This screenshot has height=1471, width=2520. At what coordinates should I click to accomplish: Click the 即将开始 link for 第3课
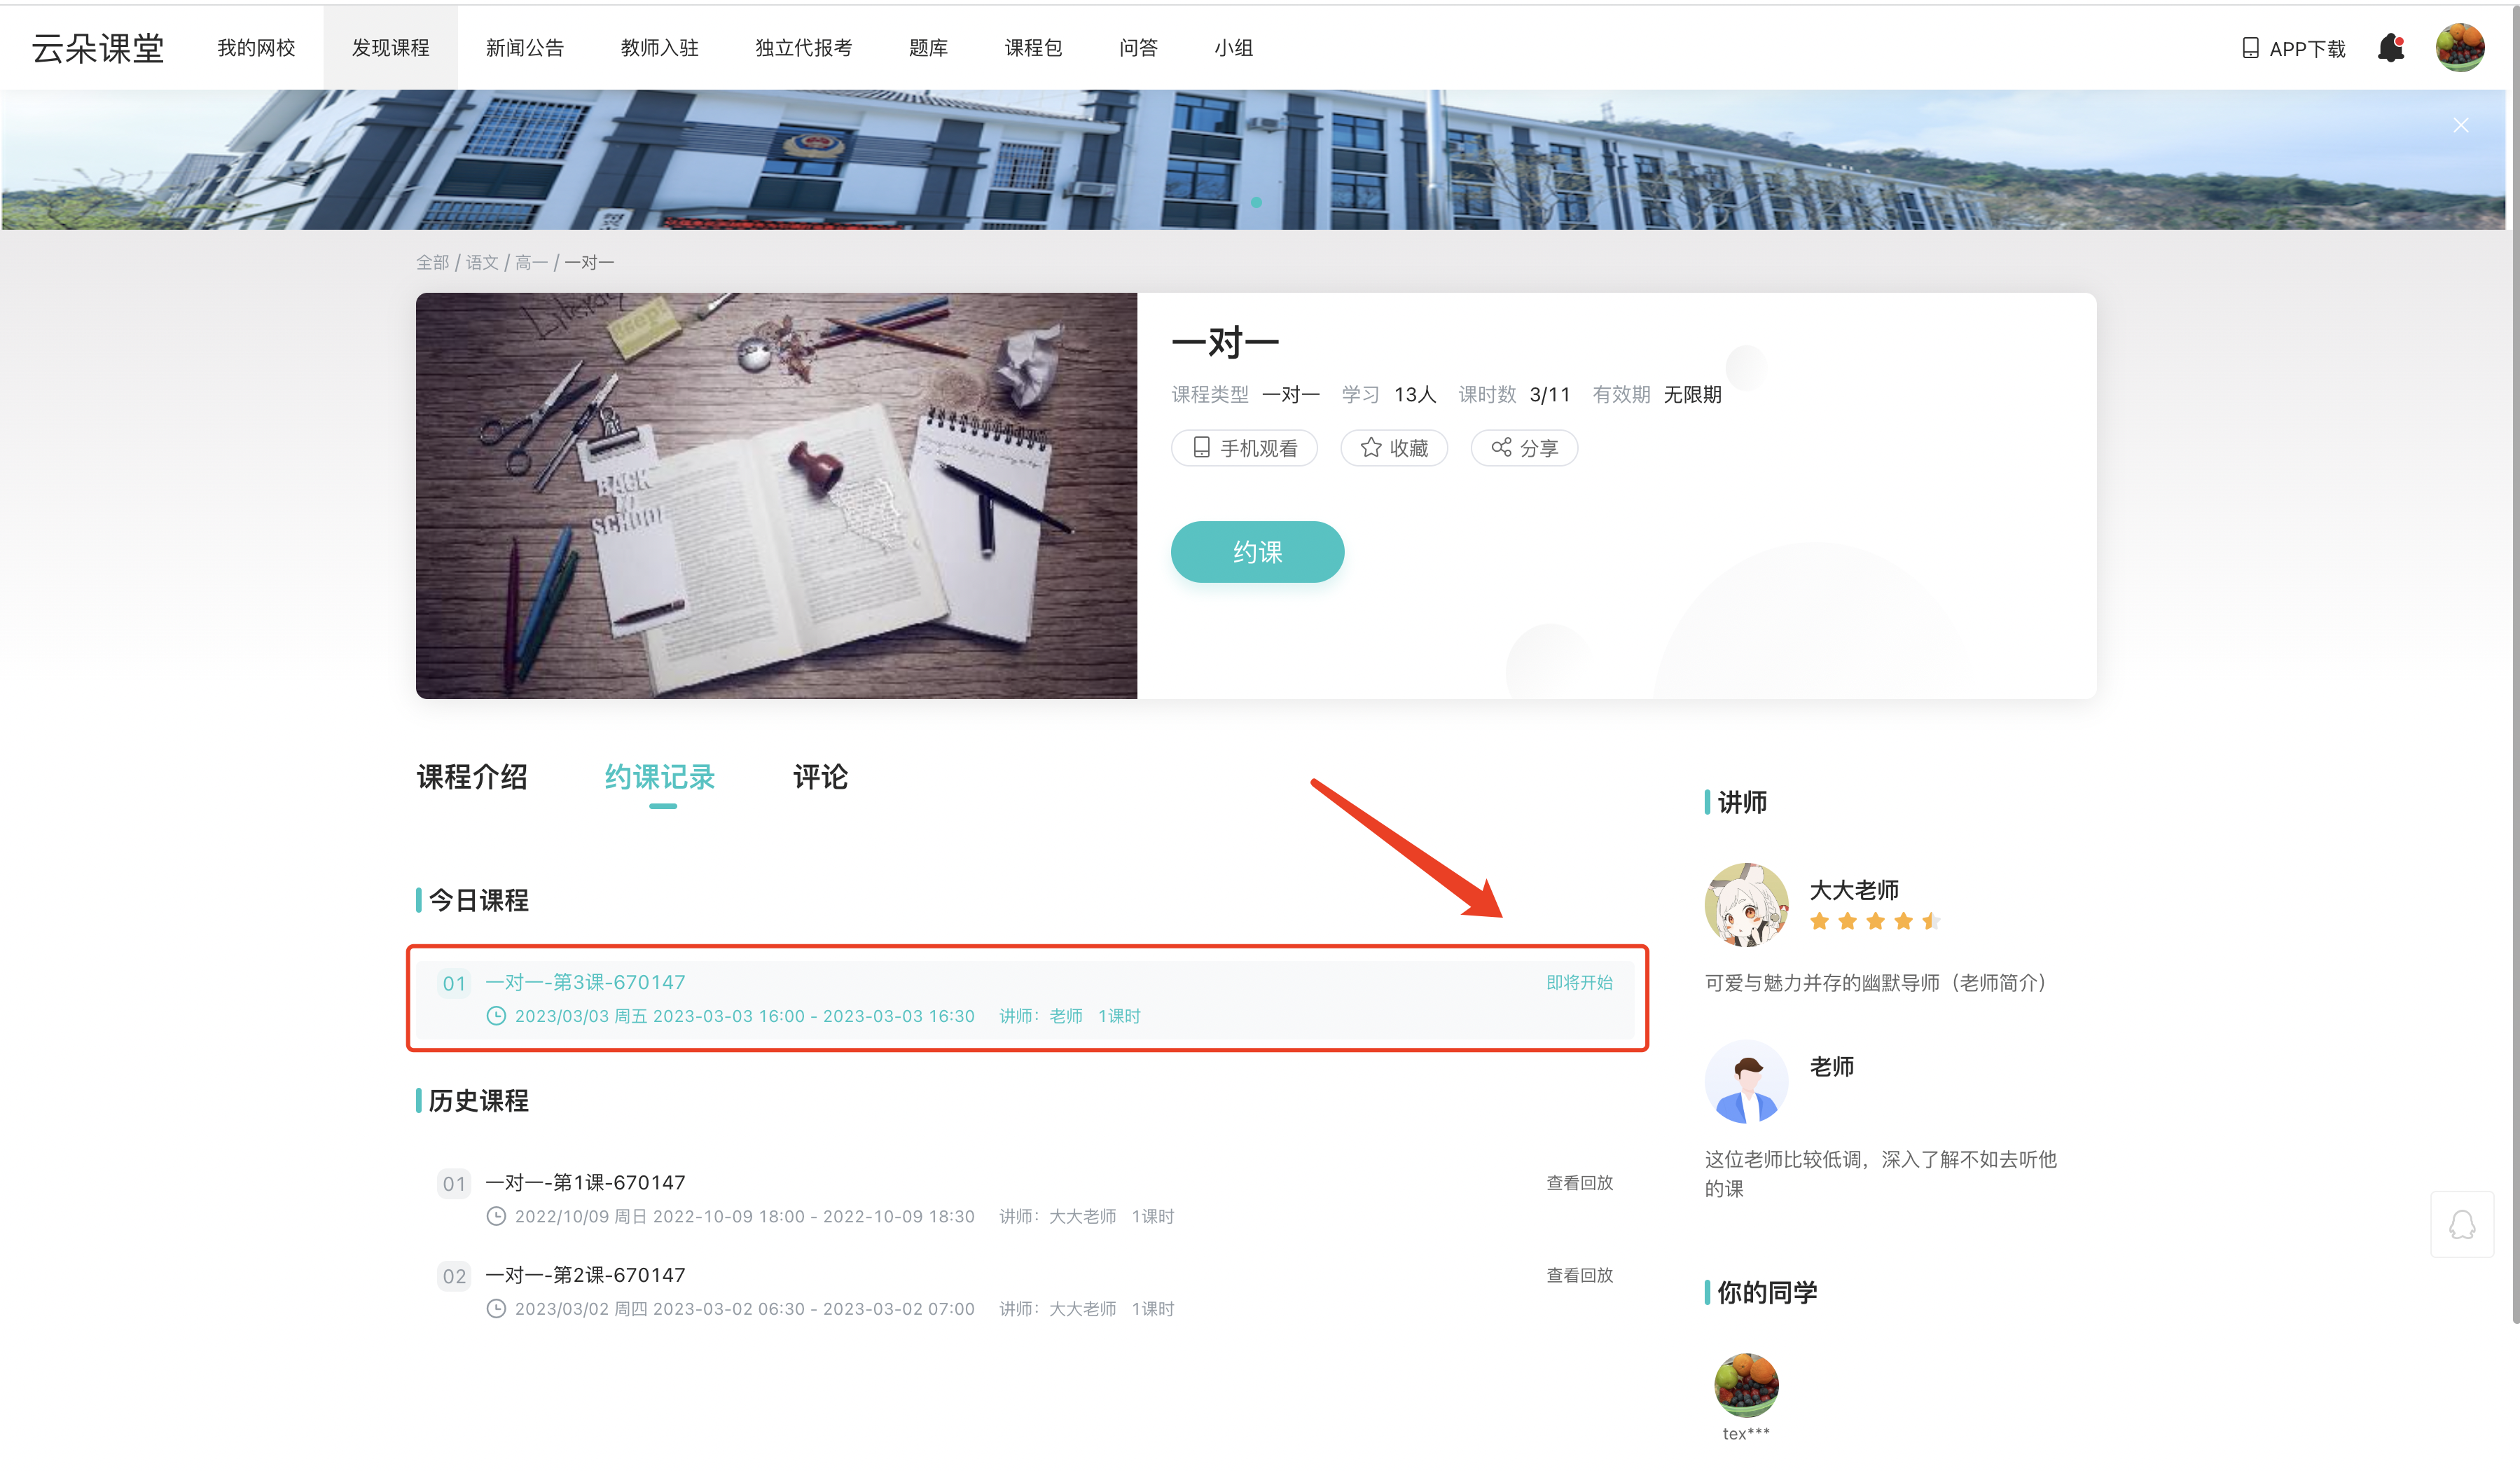1579,983
